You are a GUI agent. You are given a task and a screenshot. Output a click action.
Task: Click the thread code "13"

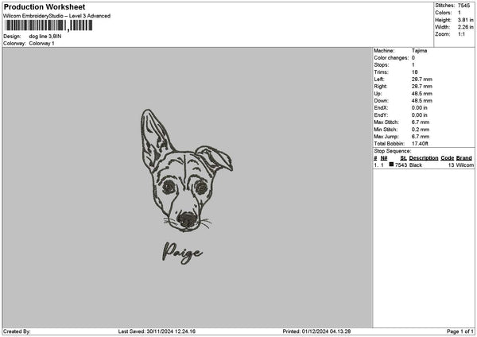pyautogui.click(x=451, y=165)
